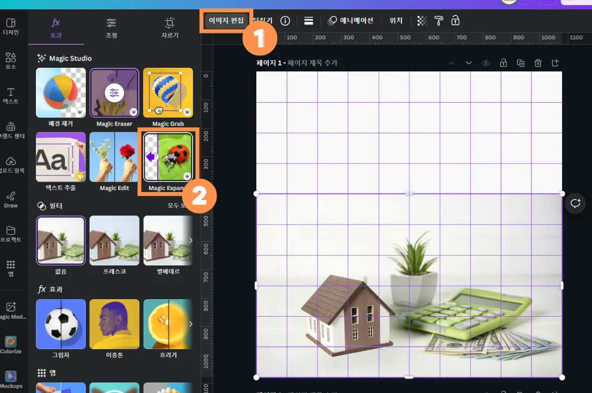This screenshot has width=592, height=393.
Task: Select the copy style paint roller icon
Action: (x=439, y=21)
